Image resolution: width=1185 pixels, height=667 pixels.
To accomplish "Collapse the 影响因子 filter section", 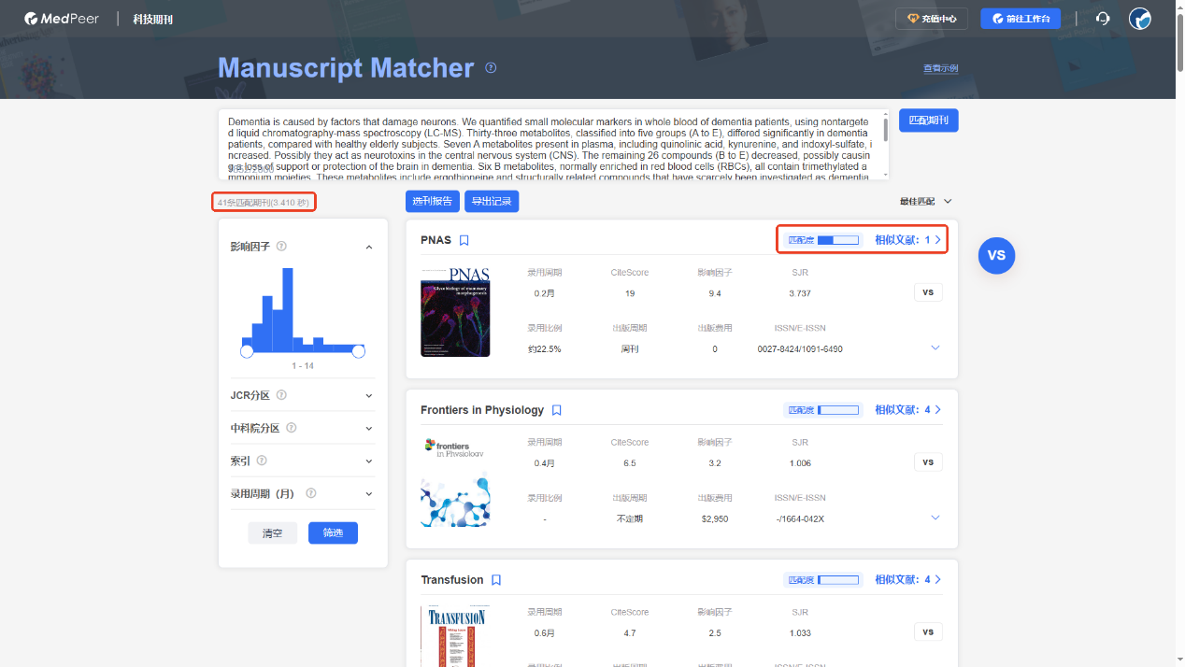I will click(368, 248).
